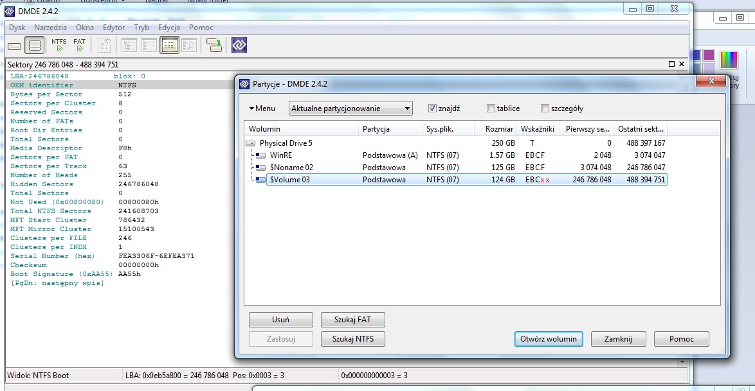Image resolution: width=755 pixels, height=391 pixels.
Task: Click the list-with-magnifier search toolbar icon
Action: [189, 46]
